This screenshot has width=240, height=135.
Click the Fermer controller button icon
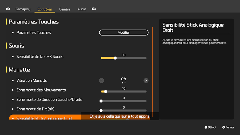point(223,128)
